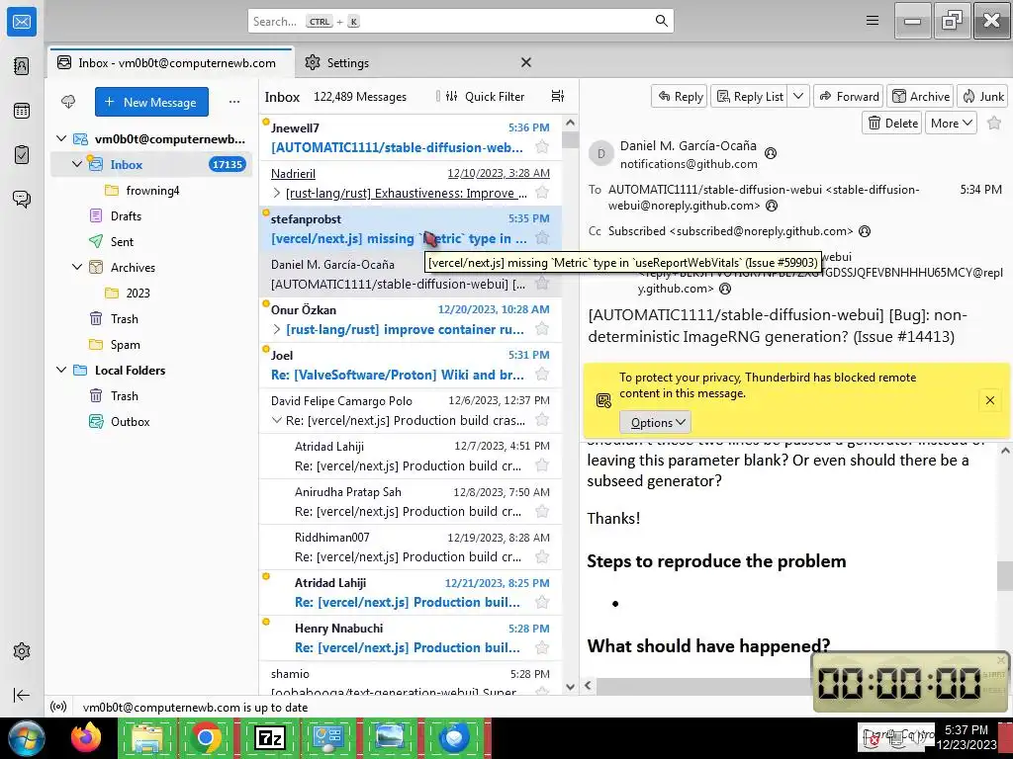The height and width of the screenshot is (759, 1013).
Task: Switch to Settings tab
Action: [347, 62]
